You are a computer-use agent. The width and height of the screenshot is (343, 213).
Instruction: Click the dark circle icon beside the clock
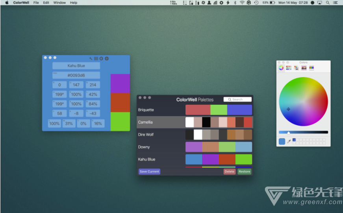click(312, 3)
